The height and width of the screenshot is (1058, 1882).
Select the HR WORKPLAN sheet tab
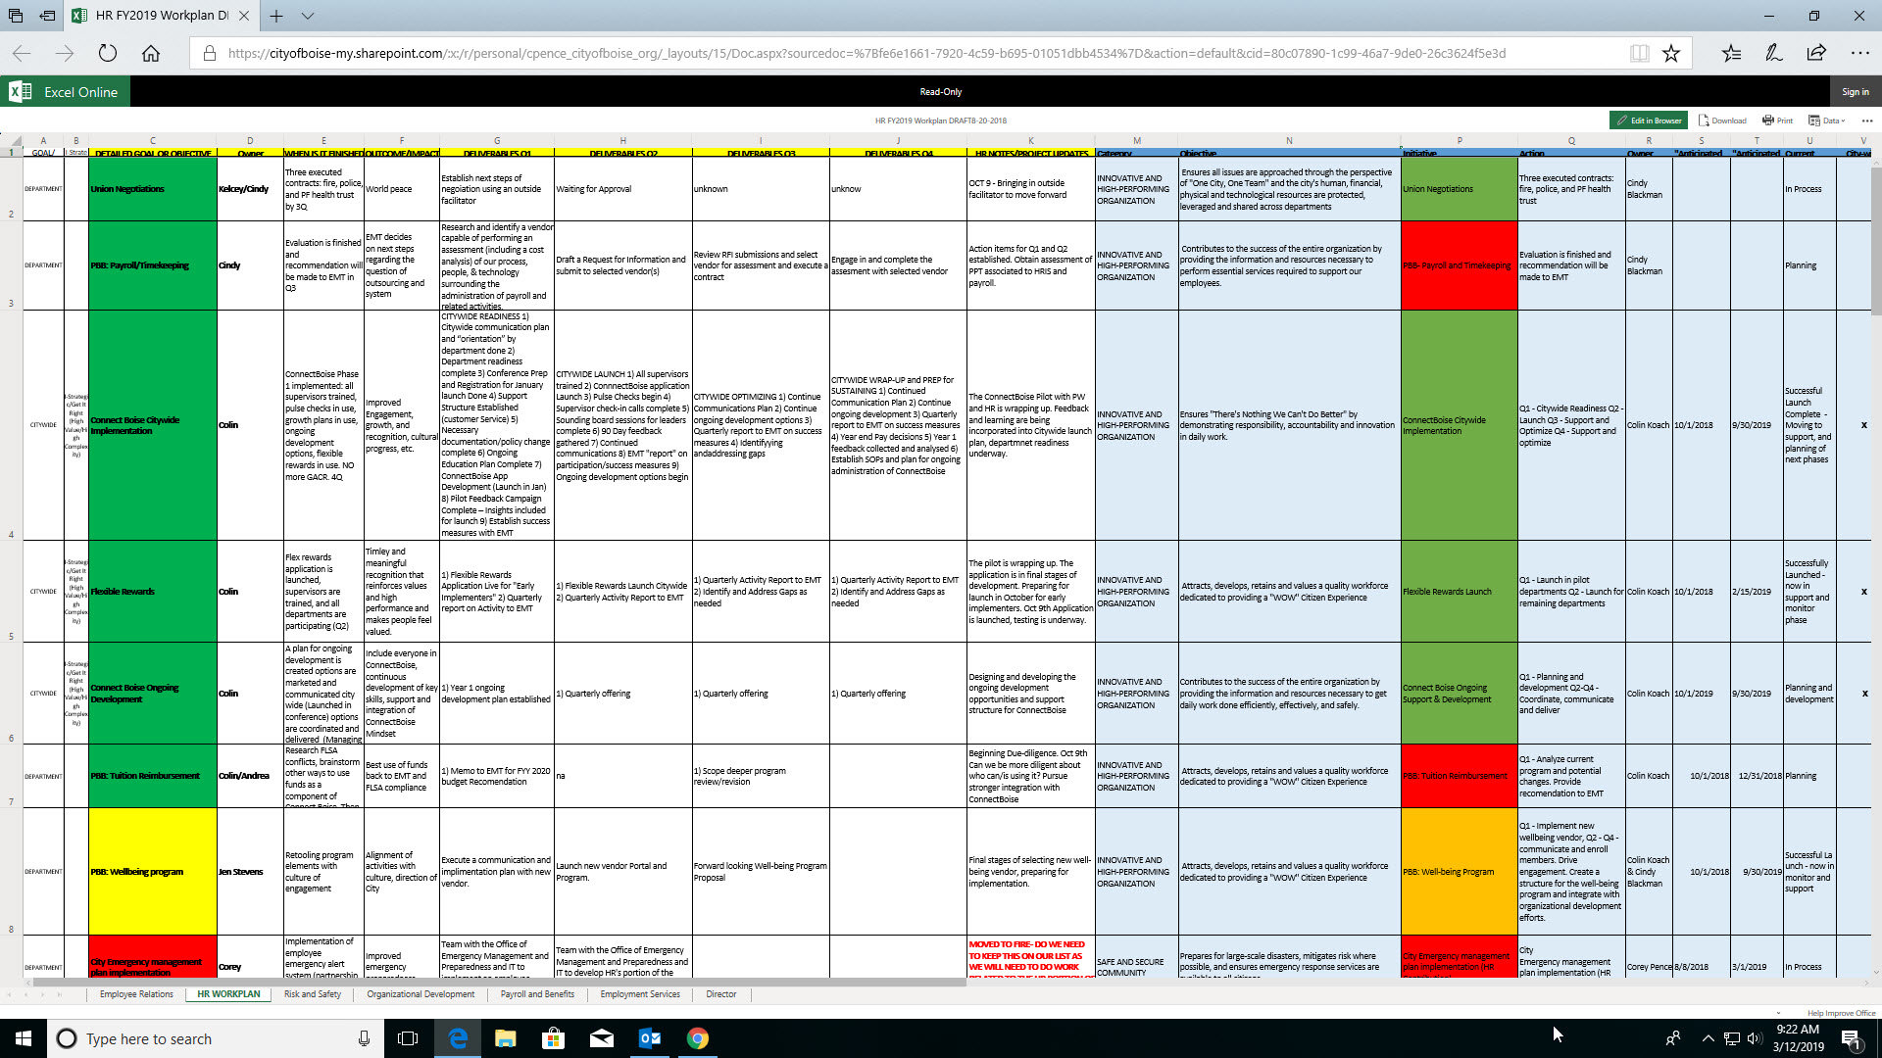click(228, 994)
